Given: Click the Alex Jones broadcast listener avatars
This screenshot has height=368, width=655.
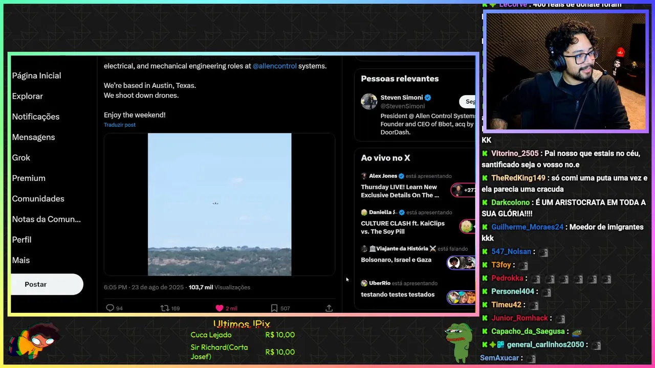Looking at the screenshot, I should (463, 190).
